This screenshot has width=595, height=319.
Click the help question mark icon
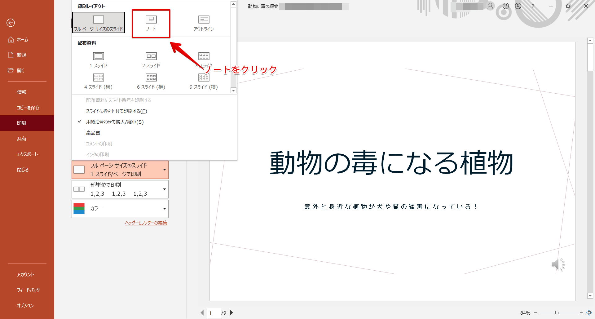(533, 6)
